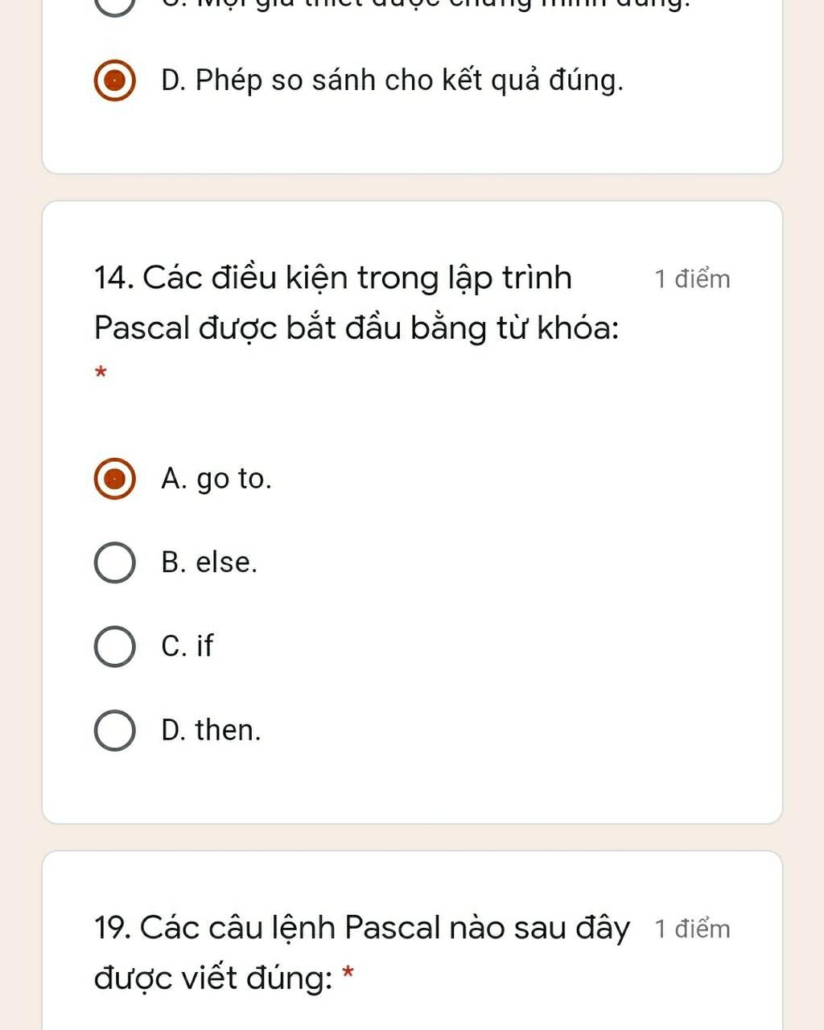Click question 14 title about Pascal conditions
This screenshot has height=1030, width=824.
click(x=356, y=303)
